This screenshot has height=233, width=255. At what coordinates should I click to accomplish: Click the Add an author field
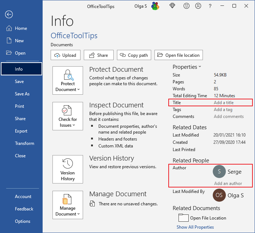(x=228, y=183)
